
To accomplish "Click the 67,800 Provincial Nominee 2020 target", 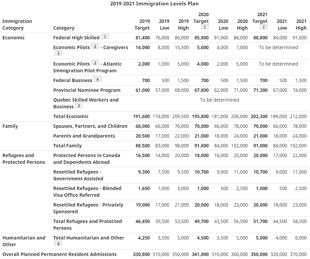I will pos(202,90).
